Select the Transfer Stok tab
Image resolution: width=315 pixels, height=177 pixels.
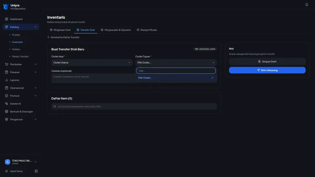click(x=86, y=30)
